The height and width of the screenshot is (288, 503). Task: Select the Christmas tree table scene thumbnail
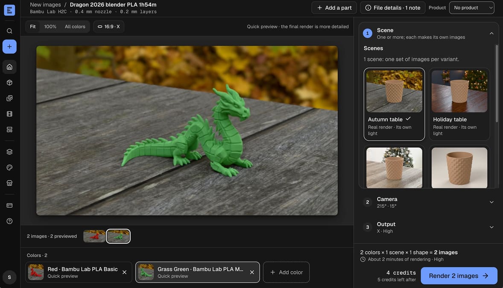(x=394, y=167)
